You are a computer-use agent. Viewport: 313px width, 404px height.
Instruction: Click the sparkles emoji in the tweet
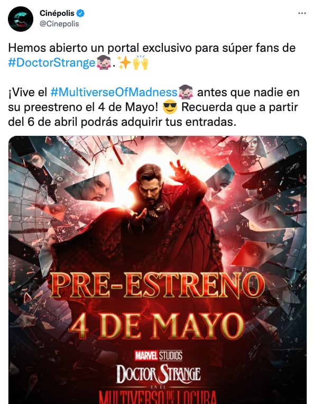click(124, 62)
